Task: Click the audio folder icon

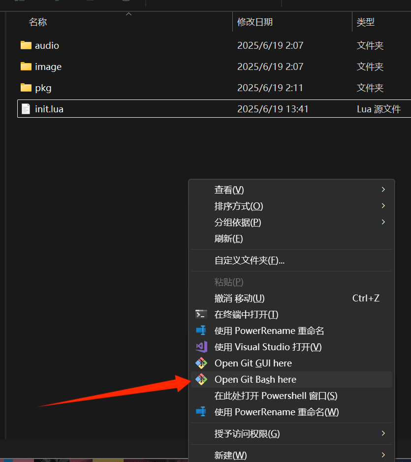Action: coord(26,45)
